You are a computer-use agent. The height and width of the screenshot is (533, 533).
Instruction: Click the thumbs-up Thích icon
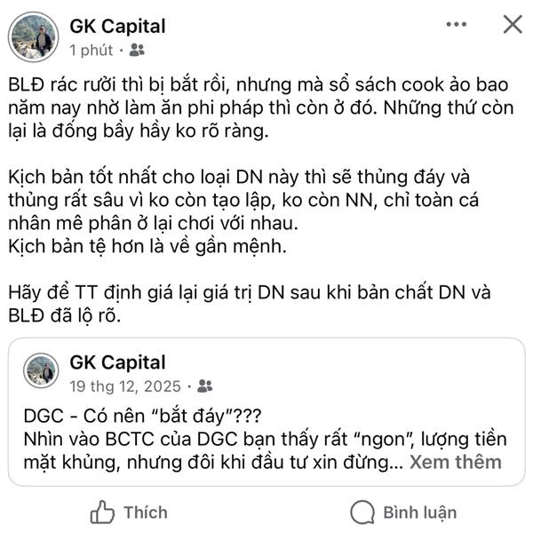click(x=103, y=512)
